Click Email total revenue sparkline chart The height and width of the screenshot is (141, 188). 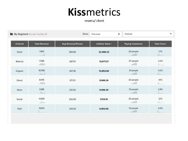[42, 55]
